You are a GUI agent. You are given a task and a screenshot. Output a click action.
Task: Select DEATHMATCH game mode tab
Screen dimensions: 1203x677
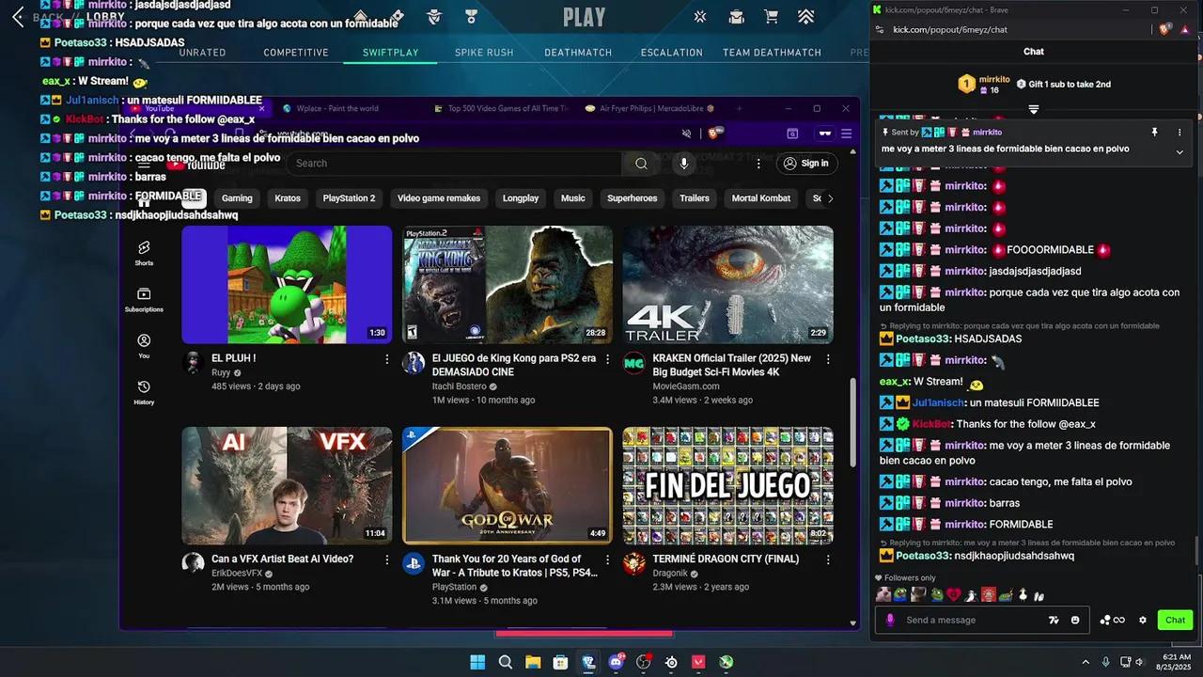[x=578, y=53]
